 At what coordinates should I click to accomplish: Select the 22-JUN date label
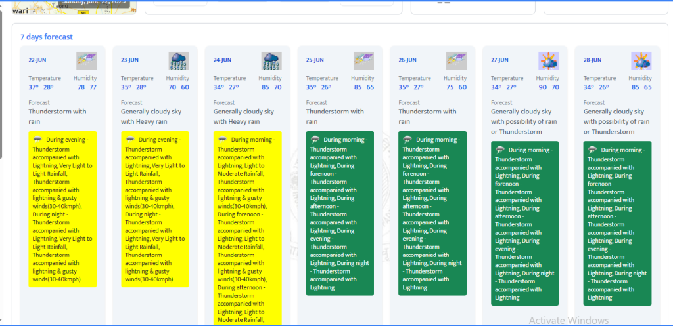point(37,60)
